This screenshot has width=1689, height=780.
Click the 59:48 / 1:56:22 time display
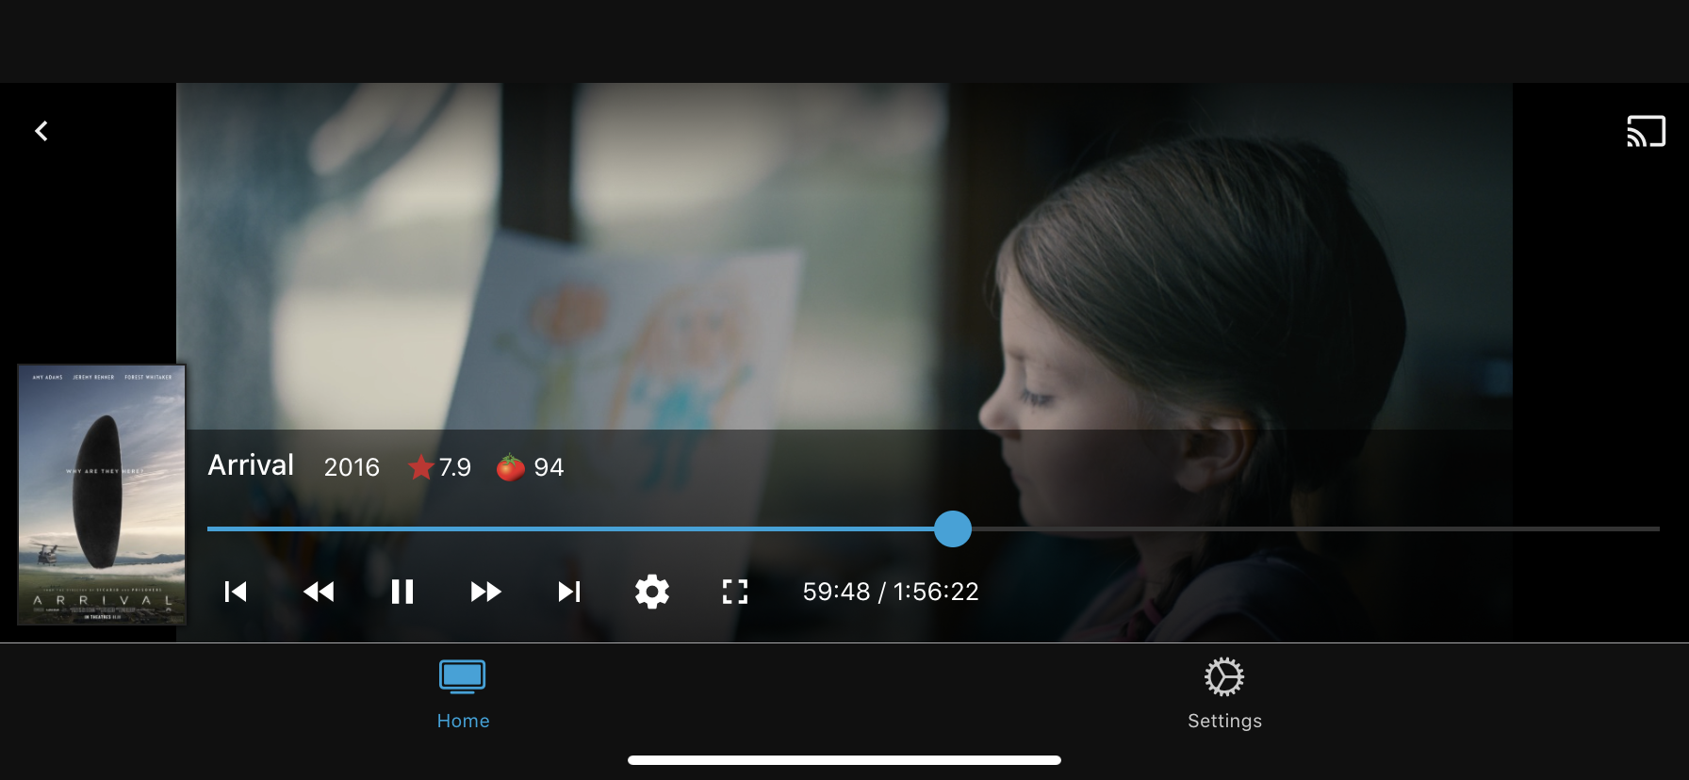point(891,592)
